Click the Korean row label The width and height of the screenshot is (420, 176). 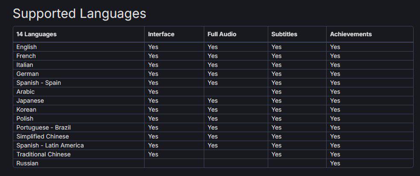pos(26,110)
